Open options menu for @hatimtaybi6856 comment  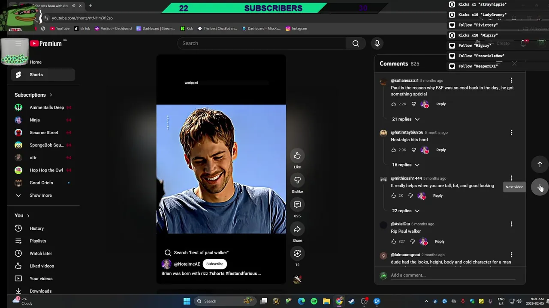[511, 133]
